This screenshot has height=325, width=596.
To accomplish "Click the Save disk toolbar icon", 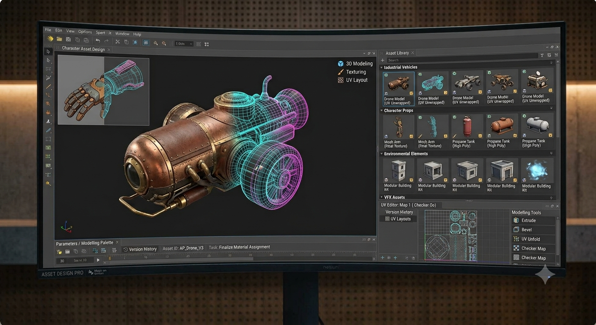I will pos(68,40).
